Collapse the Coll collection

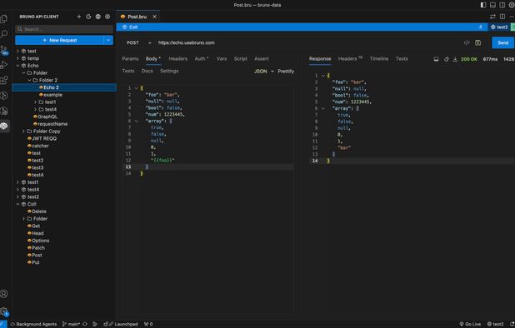pyautogui.click(x=17, y=204)
